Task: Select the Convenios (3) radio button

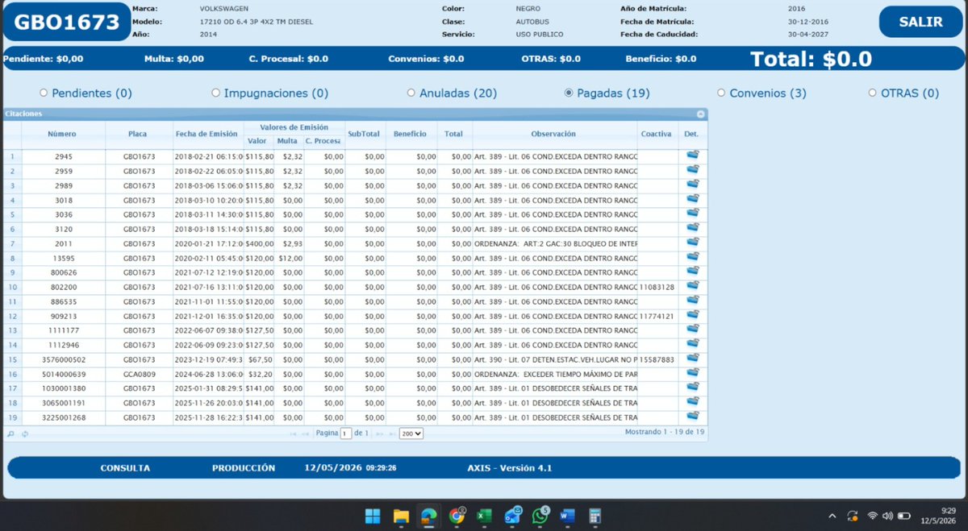Action: point(721,93)
